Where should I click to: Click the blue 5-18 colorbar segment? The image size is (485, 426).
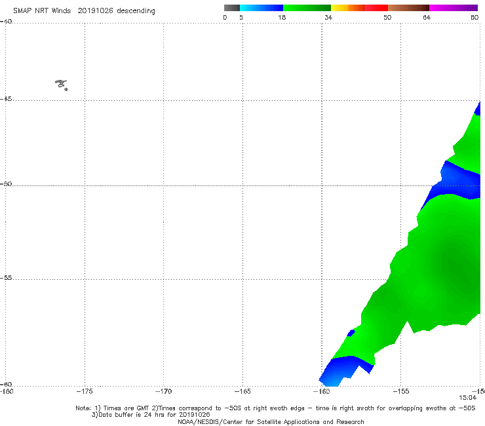pos(262,8)
